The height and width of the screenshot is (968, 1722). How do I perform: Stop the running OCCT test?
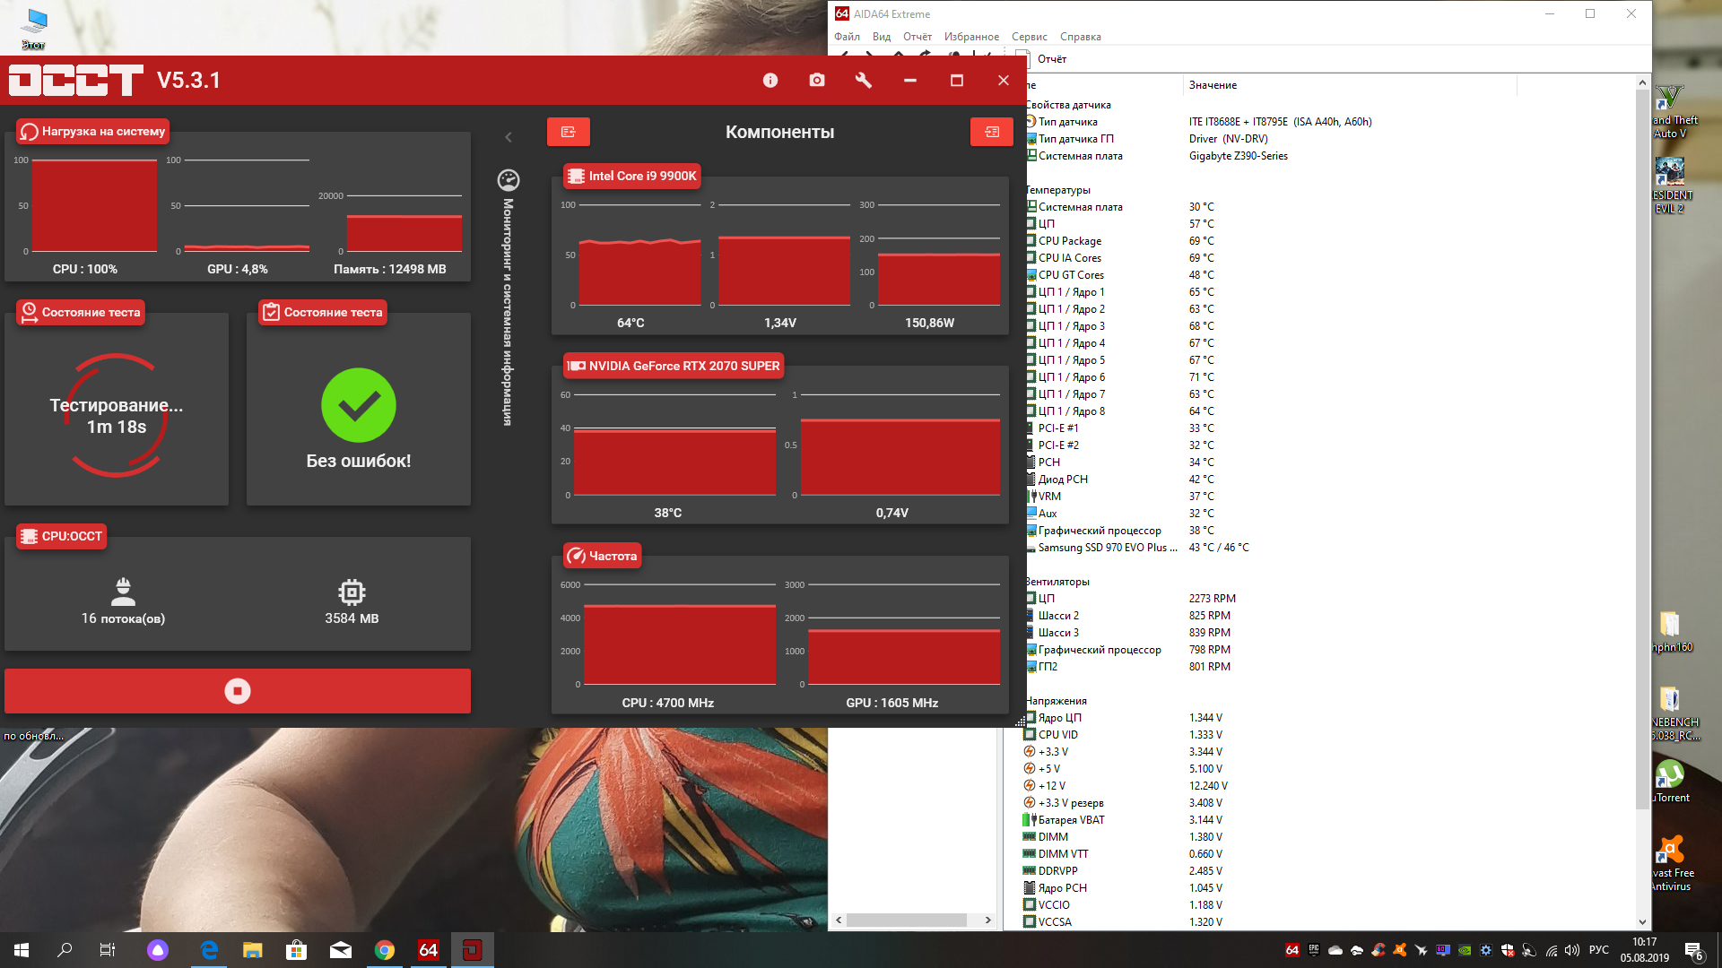tap(237, 691)
